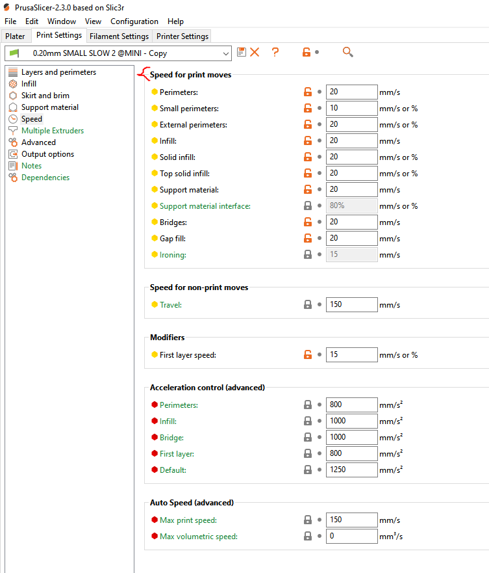Click lock icon beside Top solid infill
Screen dimensions: 489x573
pos(308,173)
